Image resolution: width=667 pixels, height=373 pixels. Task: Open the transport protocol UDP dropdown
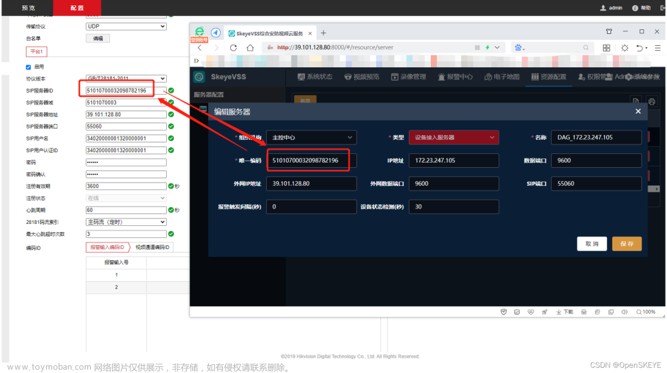126,27
